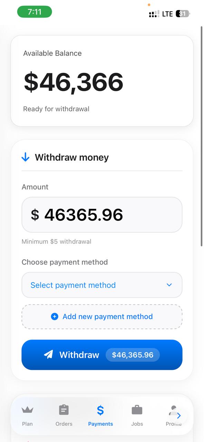Viewport: 204px width, 442px height.
Task: Switch to the Payments tab
Action: (x=100, y=415)
